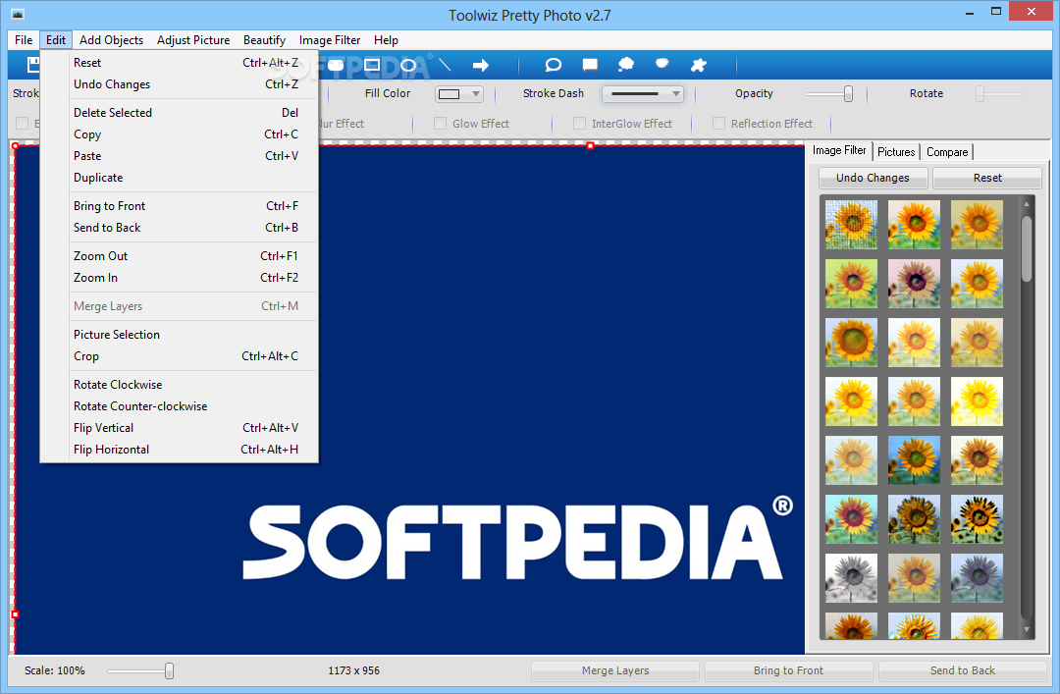Click the Rotate slider handle
Viewport: 1060px width, 694px height.
click(980, 94)
